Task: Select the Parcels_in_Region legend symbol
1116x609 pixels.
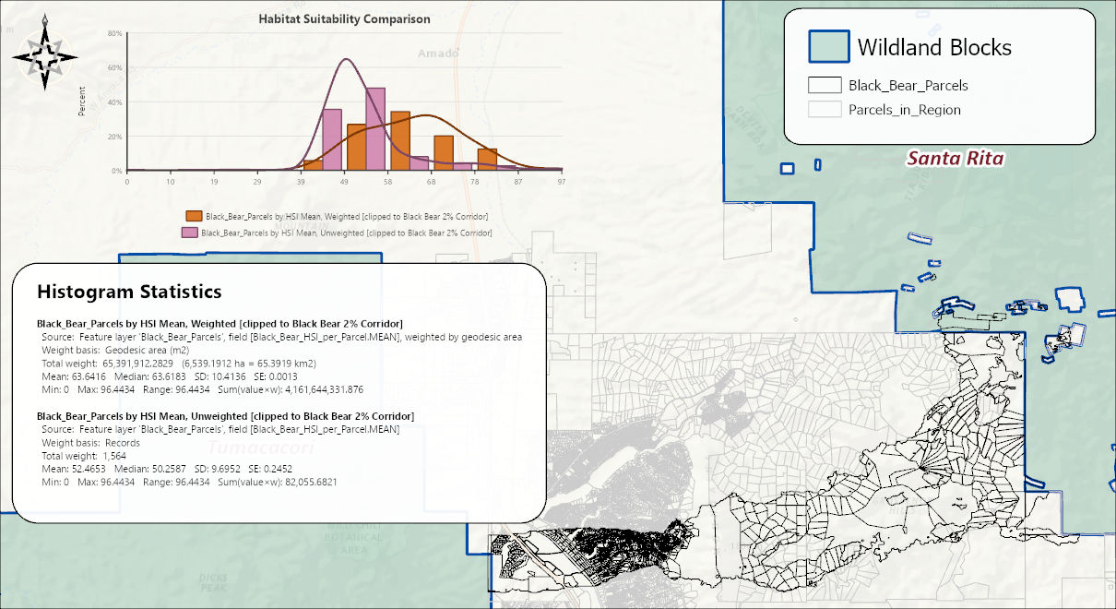Action: (823, 110)
